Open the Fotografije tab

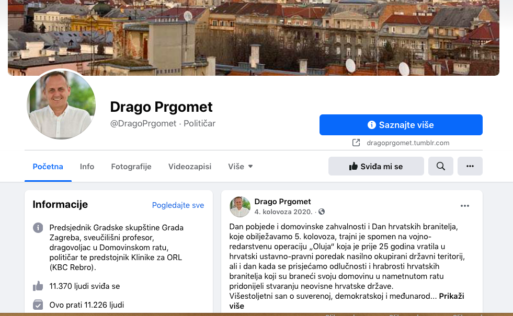tap(131, 166)
